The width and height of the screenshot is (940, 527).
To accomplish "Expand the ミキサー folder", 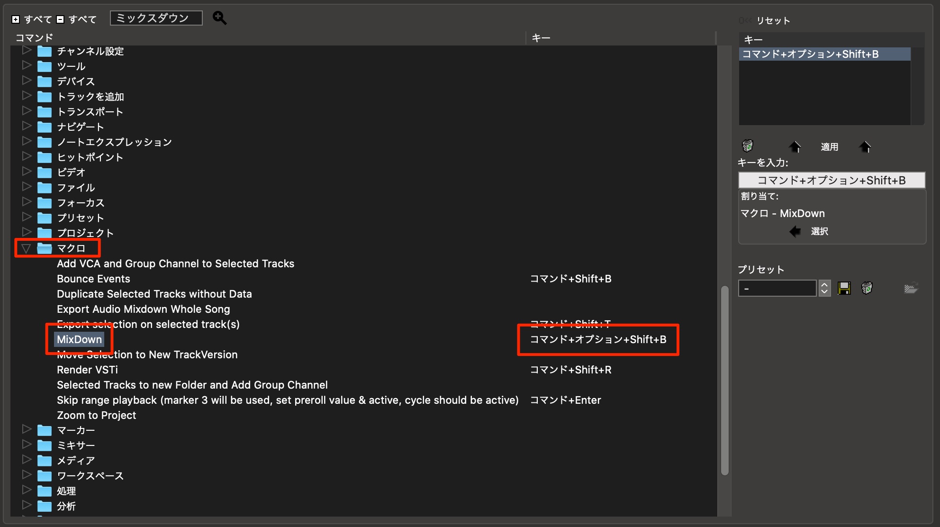I will tap(27, 445).
